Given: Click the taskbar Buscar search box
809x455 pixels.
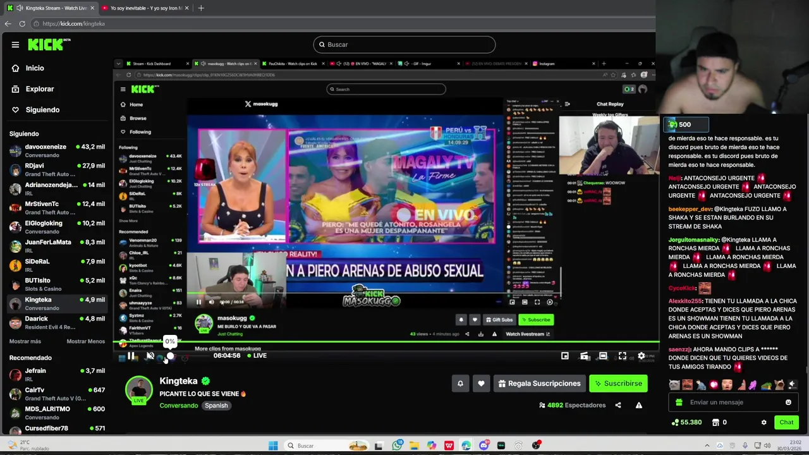Looking at the screenshot, I should coord(326,446).
